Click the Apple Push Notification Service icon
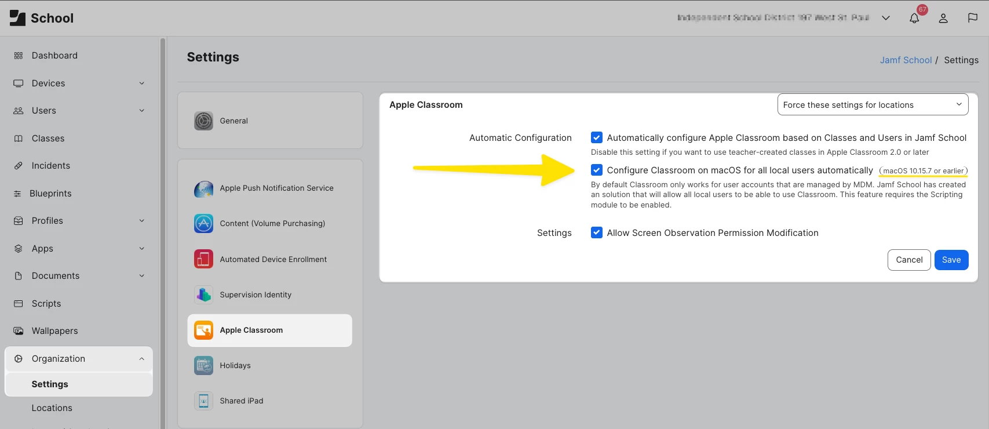The image size is (989, 429). (x=203, y=188)
